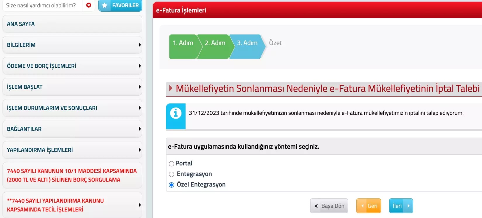Open İŞLEM BAŞLAT menu item
Screen dimensions: 482x218
tap(72, 87)
